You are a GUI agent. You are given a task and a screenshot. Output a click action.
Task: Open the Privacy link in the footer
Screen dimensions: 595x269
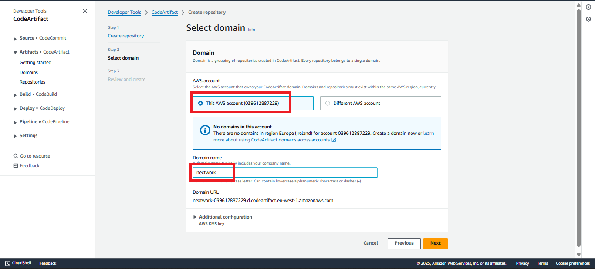click(523, 263)
